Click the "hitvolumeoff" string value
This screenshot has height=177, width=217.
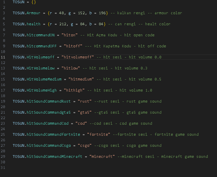78,57
